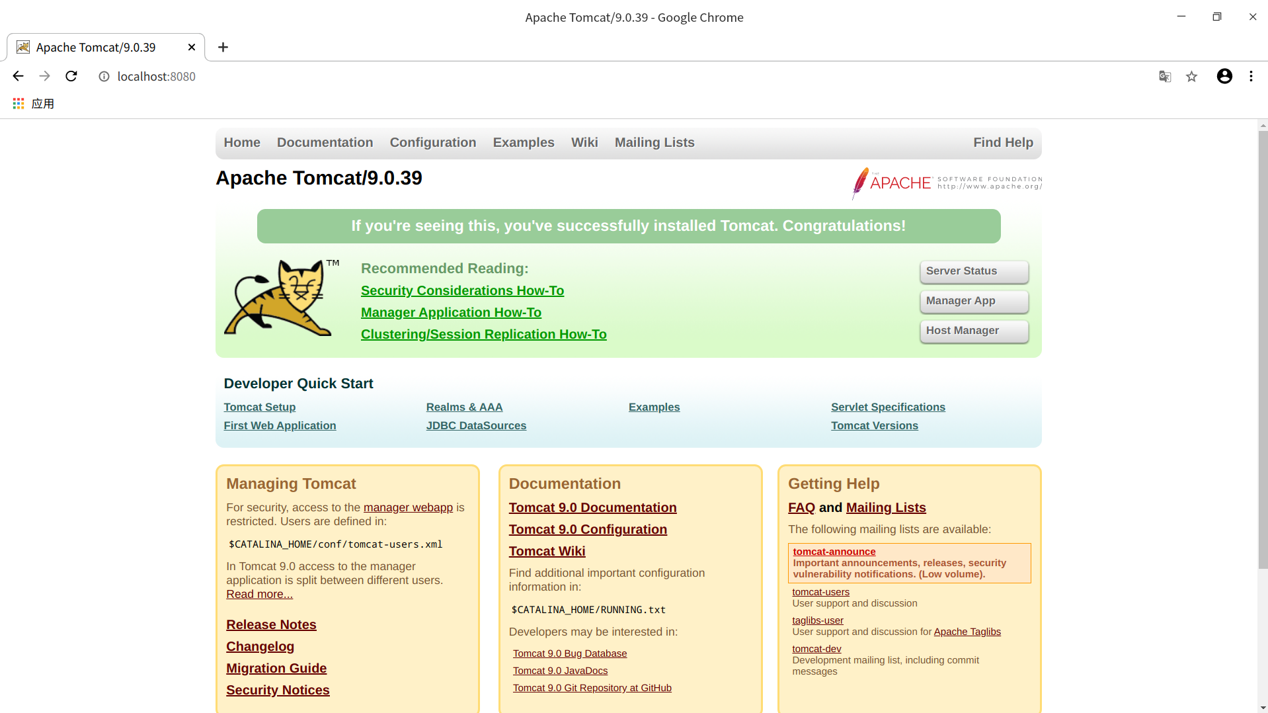Viewport: 1268px width, 713px height.
Task: Open Manager Application How-To link
Action: [x=451, y=312]
